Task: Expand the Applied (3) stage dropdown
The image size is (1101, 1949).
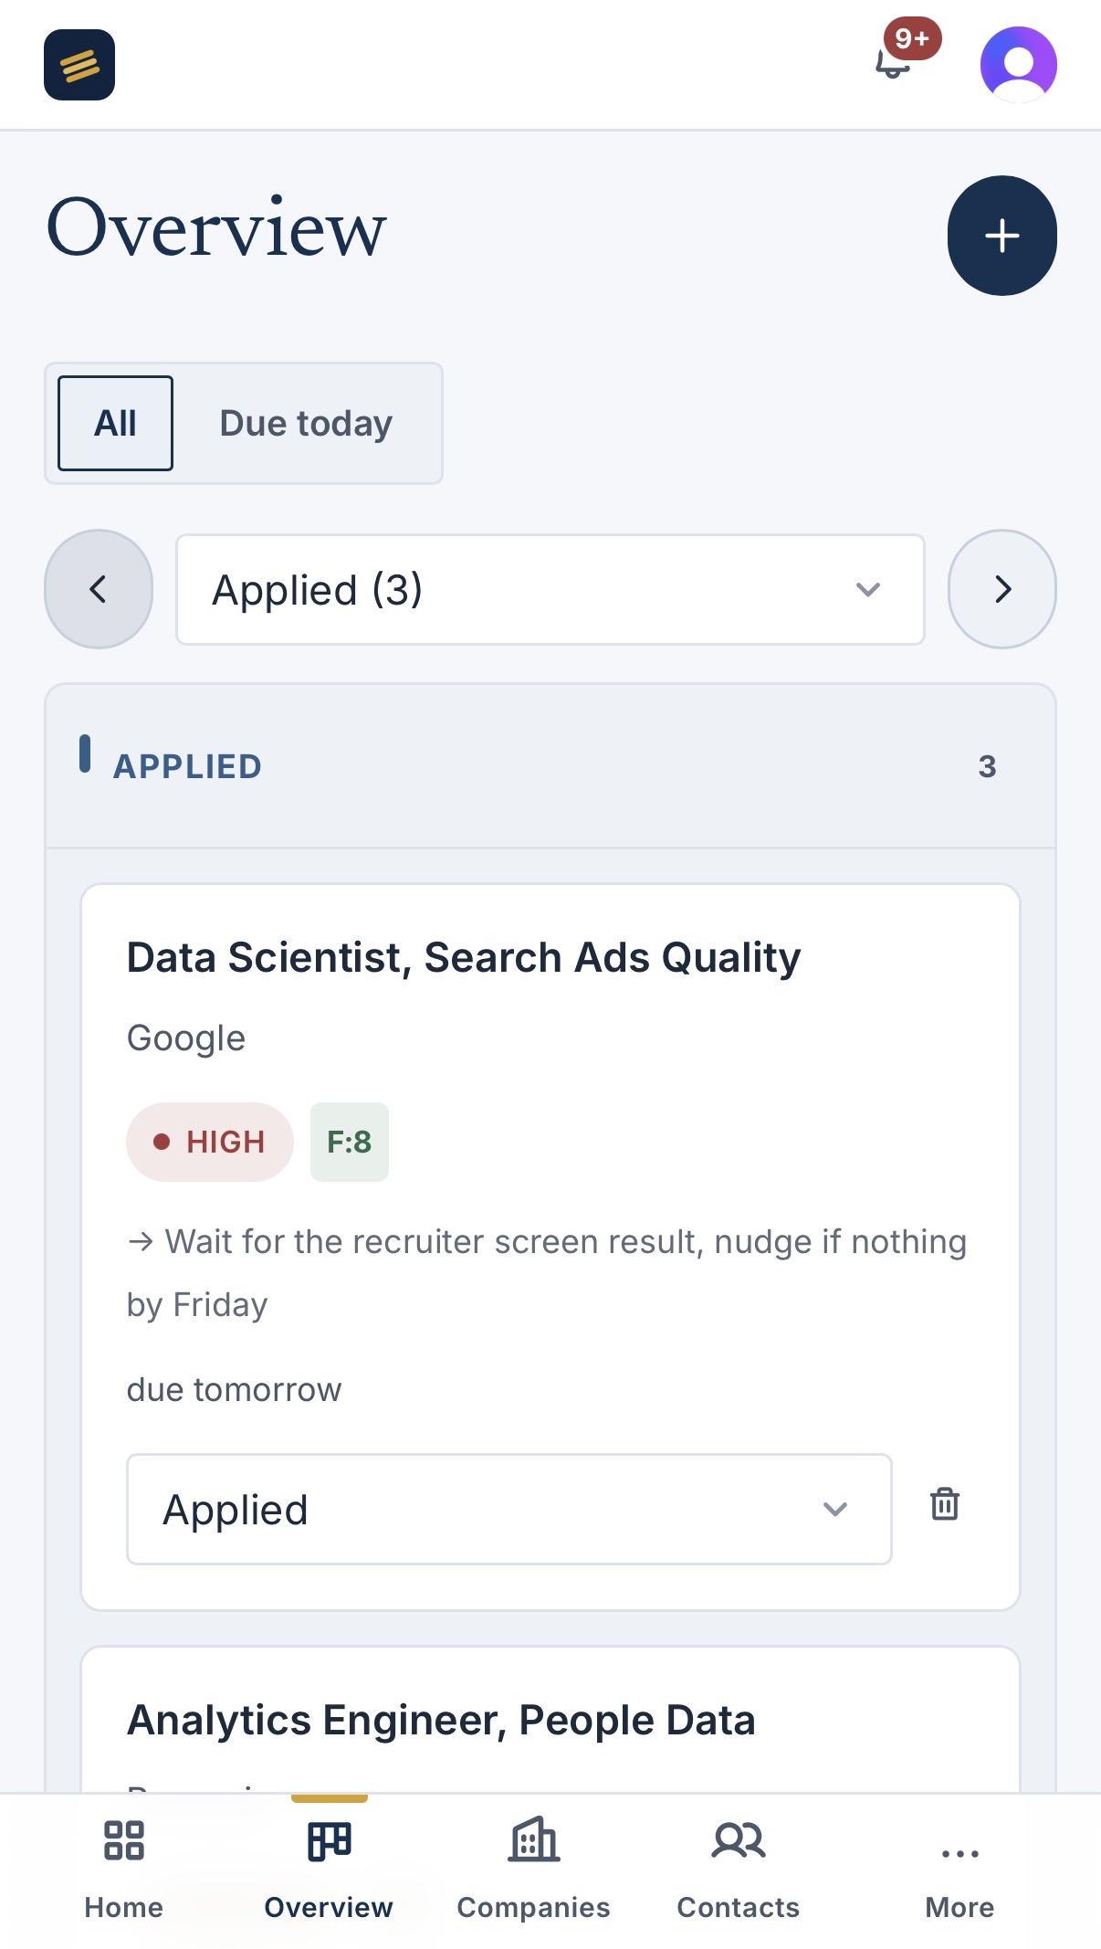Action: pos(550,589)
